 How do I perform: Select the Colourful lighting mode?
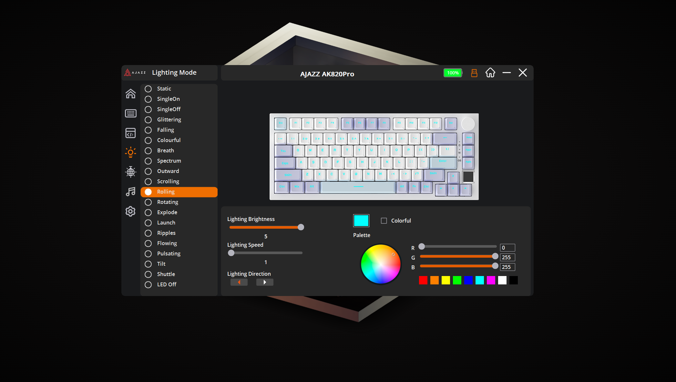179,140
